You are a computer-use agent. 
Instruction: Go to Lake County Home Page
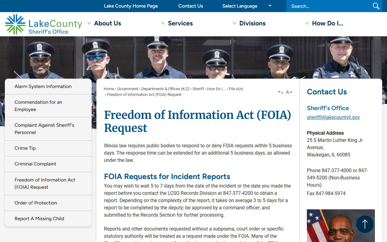[x=131, y=6]
